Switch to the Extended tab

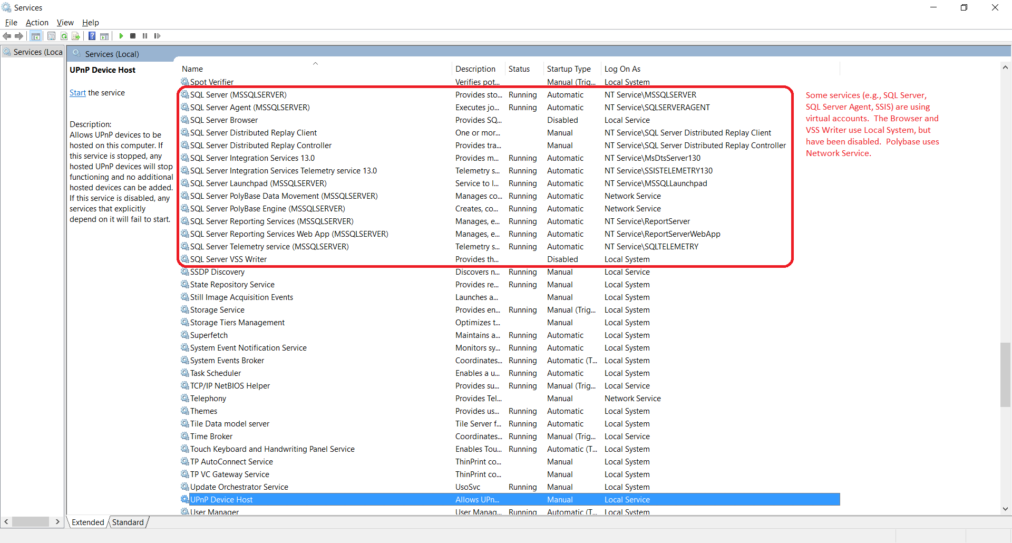[x=88, y=522]
